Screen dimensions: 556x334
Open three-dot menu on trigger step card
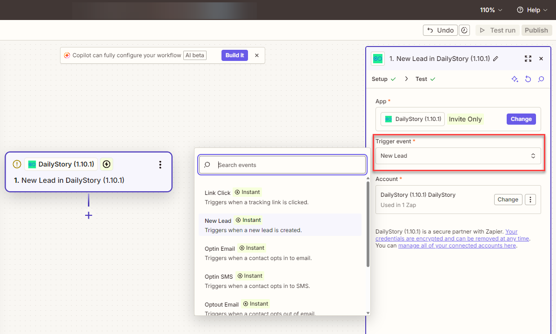click(160, 165)
